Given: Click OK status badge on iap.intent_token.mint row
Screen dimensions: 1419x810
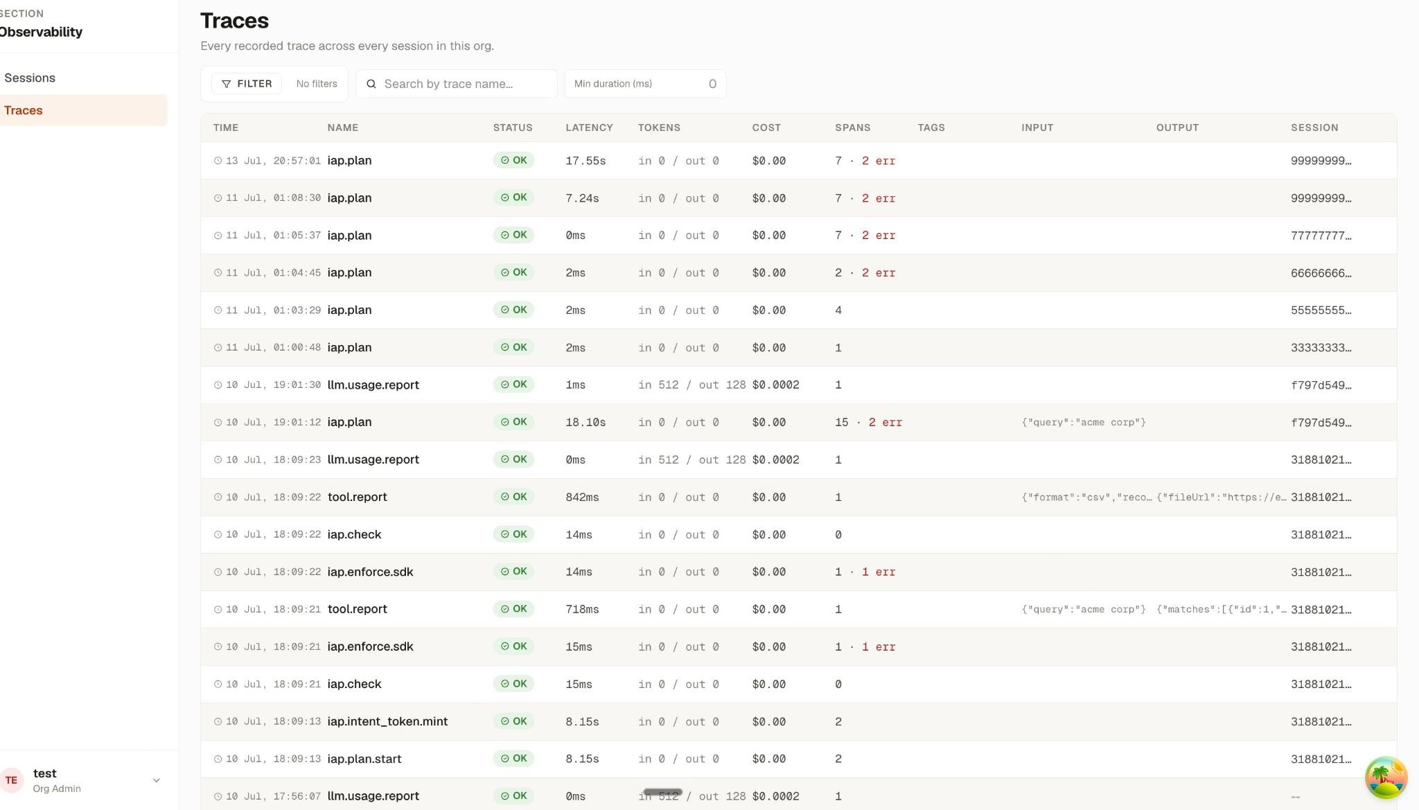Looking at the screenshot, I should point(513,721).
